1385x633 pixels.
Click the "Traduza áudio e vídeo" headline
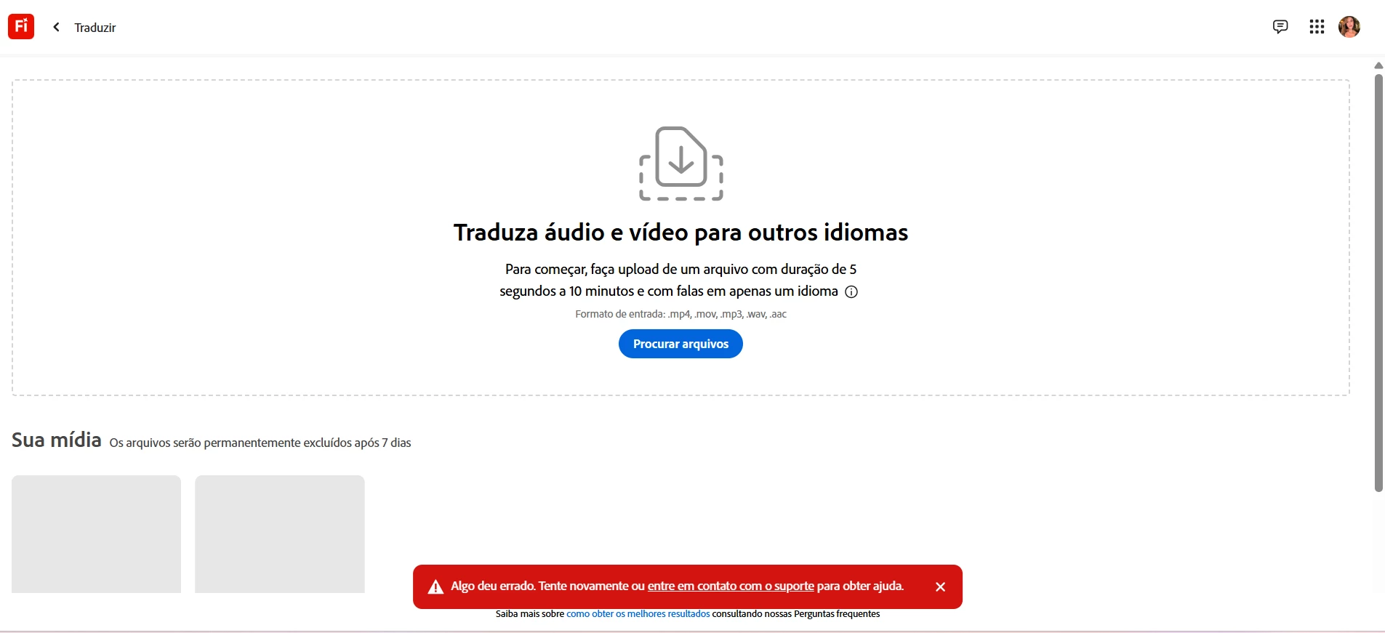pos(681,233)
